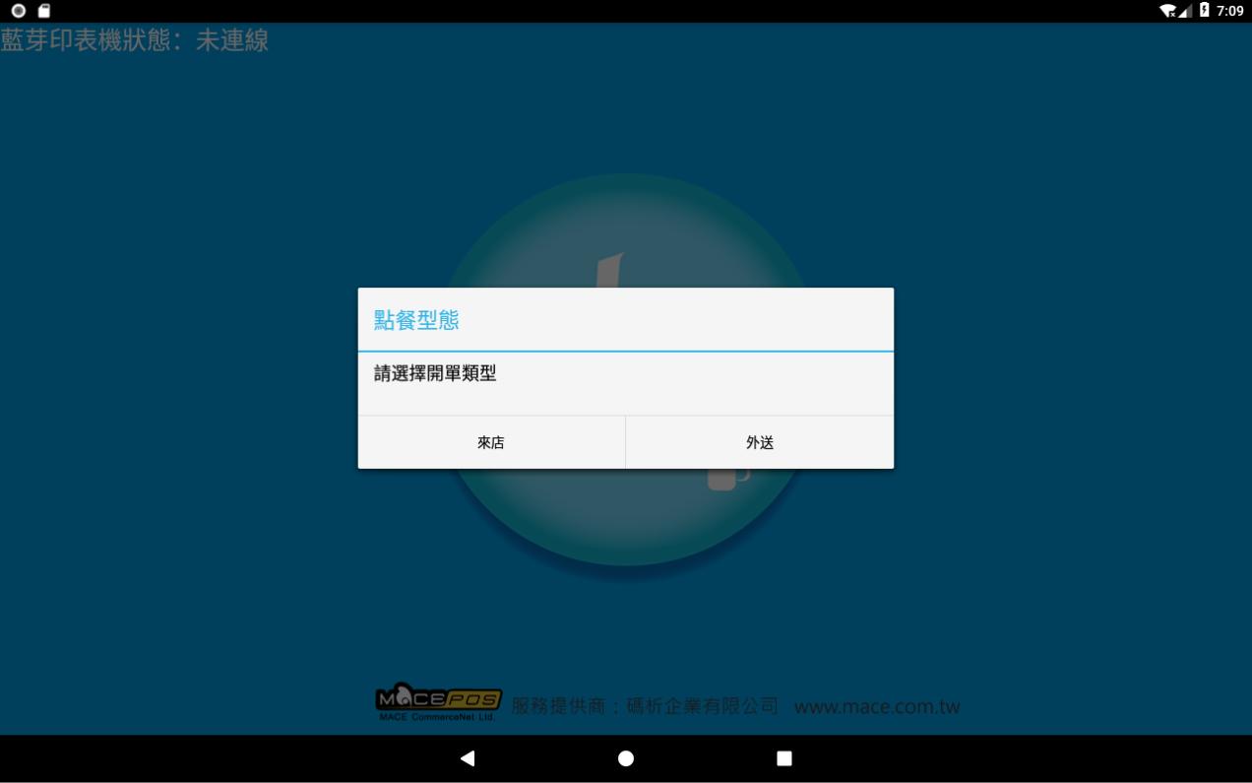Tap the Wi-Fi status icon

click(1168, 11)
